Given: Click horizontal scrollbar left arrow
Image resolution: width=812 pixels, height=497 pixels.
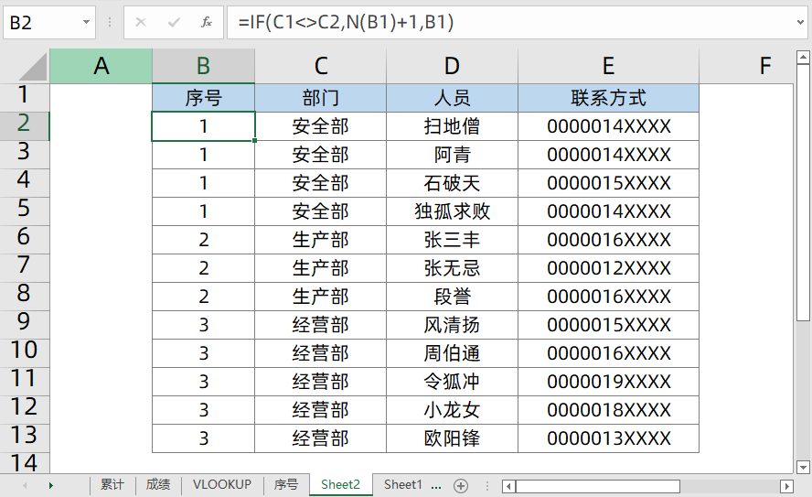Looking at the screenshot, I should point(508,486).
